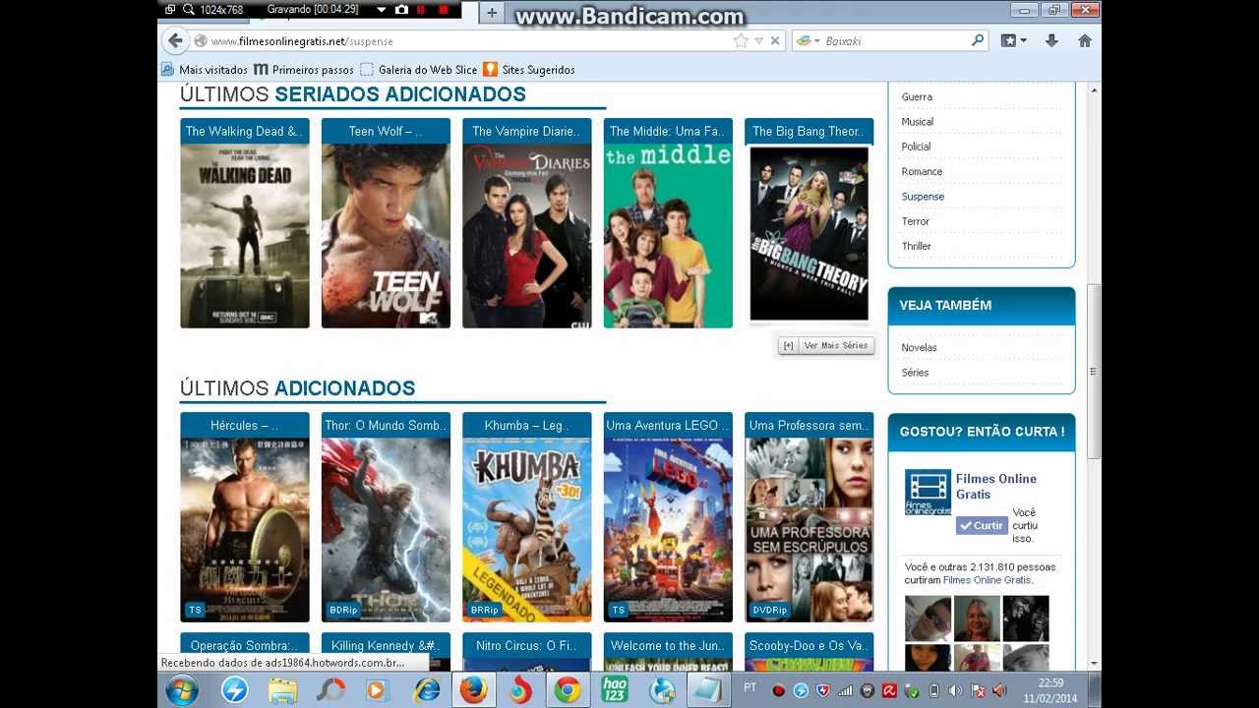Open the Primeiros passos bookmark
1259x708 pixels.
(x=304, y=70)
